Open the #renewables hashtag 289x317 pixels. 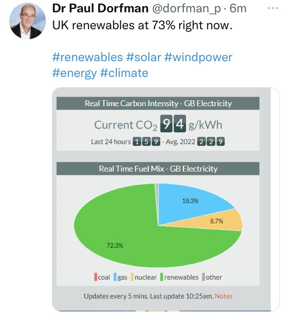pyautogui.click(x=87, y=57)
